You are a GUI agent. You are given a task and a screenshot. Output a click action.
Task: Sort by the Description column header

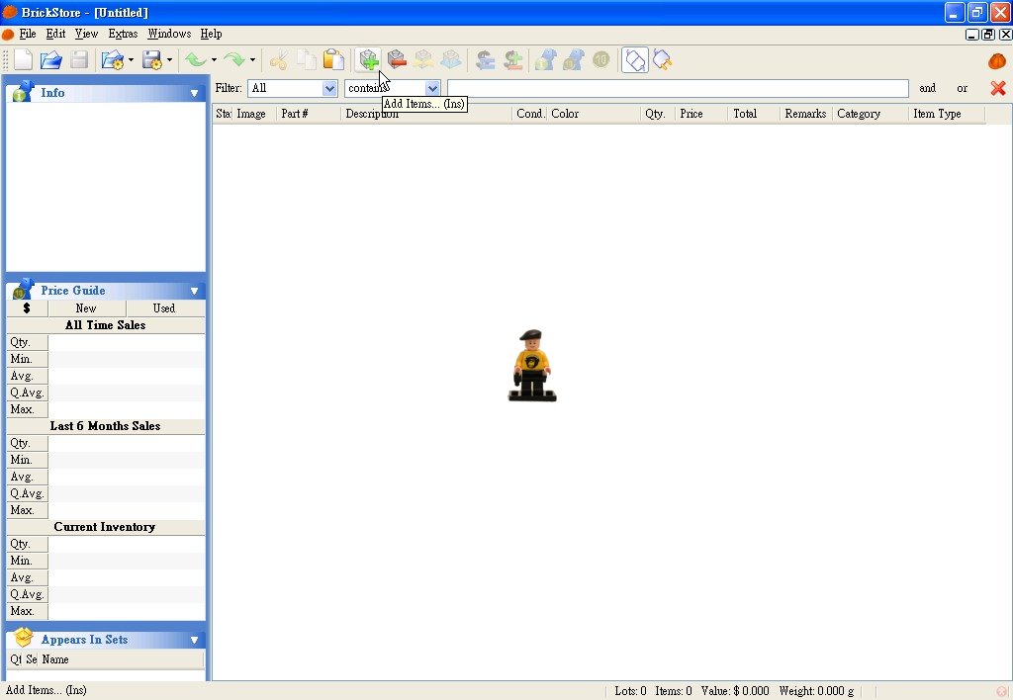point(425,114)
